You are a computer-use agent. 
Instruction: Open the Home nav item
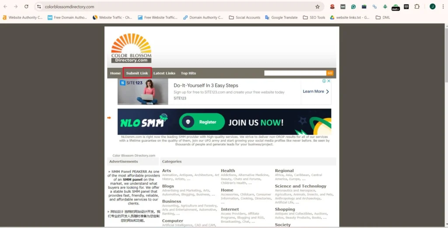point(115,73)
